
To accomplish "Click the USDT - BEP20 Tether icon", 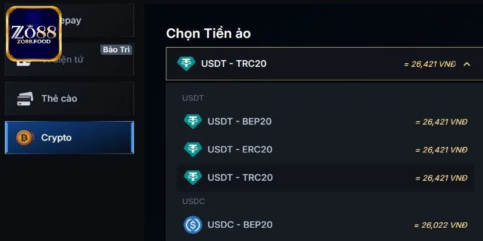I will [193, 121].
